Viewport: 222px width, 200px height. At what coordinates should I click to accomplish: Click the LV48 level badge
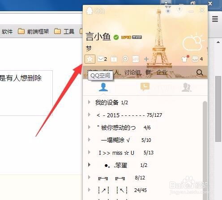coord(126,37)
